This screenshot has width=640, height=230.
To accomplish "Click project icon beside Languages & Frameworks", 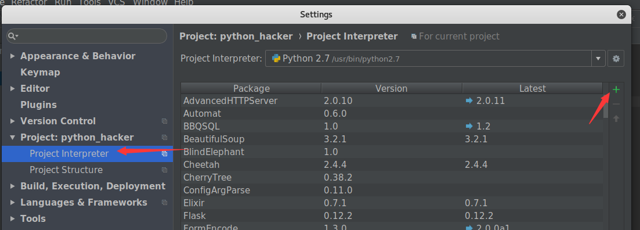I will [x=164, y=203].
